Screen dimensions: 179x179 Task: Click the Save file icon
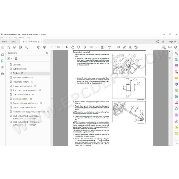coord(3,47)
